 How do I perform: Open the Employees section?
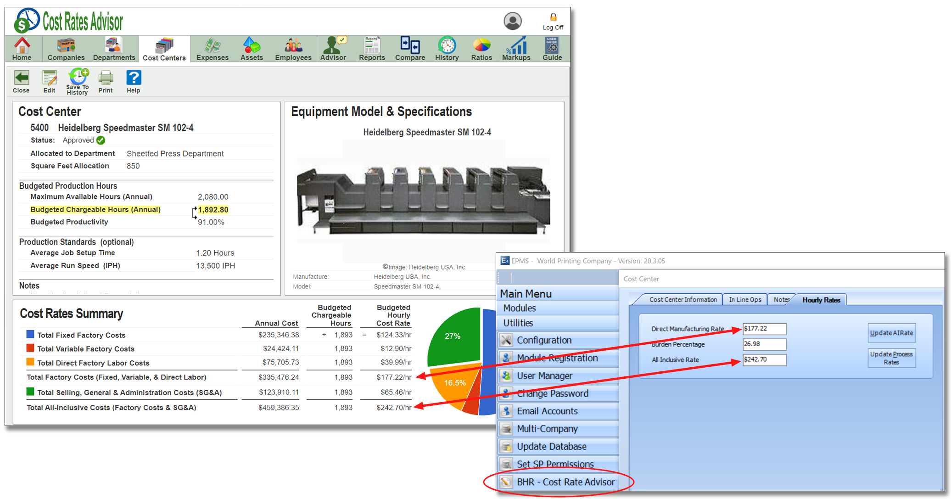[293, 49]
